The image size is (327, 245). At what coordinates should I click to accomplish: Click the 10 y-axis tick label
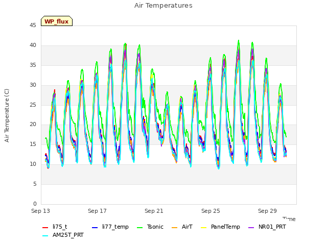(x=33, y=164)
